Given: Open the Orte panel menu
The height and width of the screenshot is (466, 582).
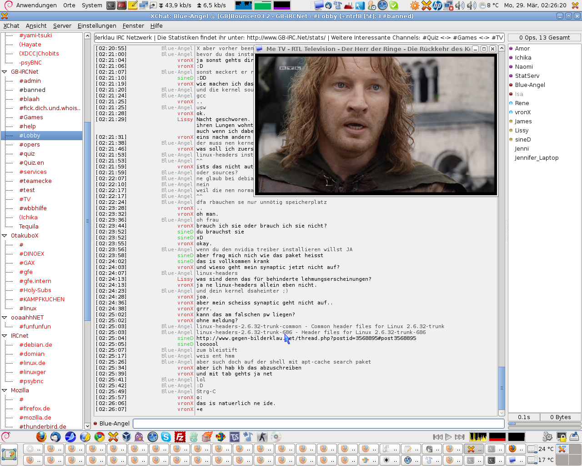Looking at the screenshot, I should point(69,5).
